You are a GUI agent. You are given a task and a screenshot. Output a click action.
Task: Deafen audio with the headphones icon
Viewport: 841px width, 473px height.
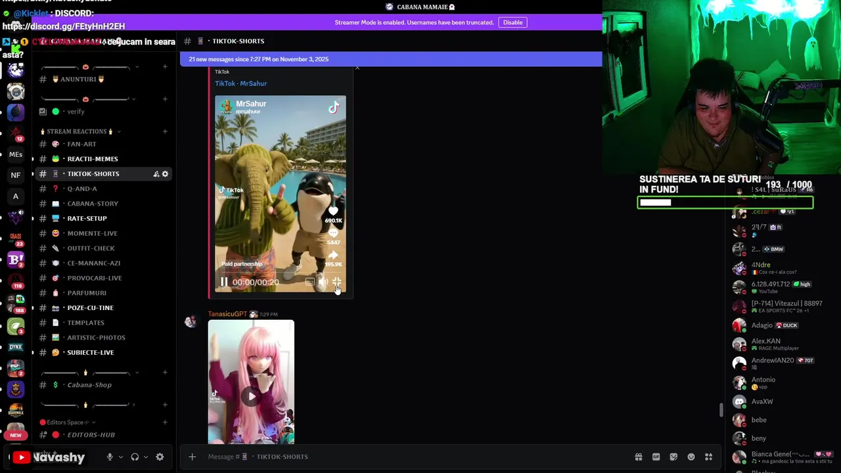[135, 457]
